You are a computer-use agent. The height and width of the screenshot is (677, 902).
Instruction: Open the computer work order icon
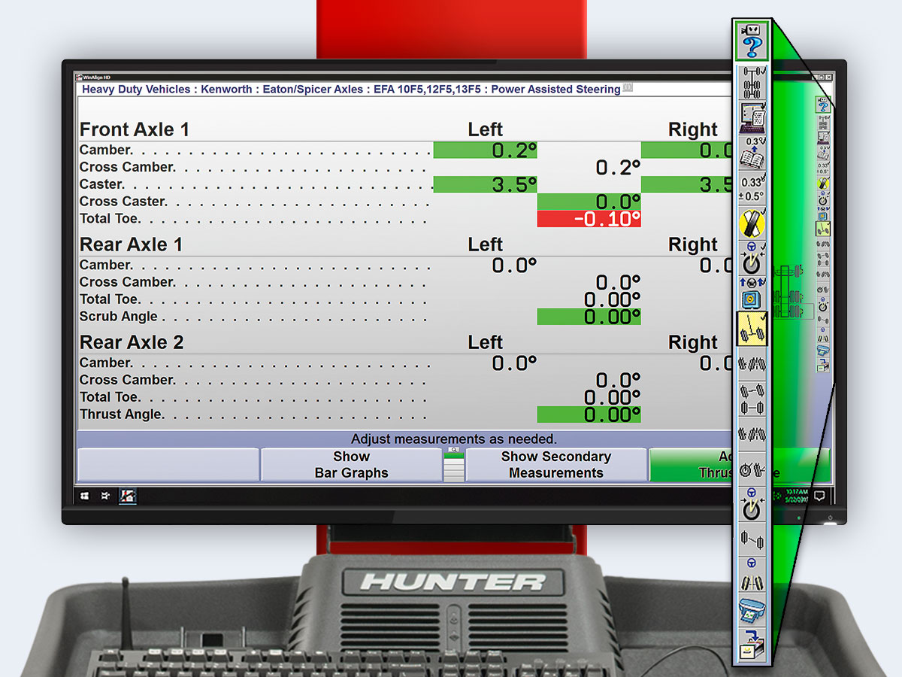pyautogui.click(x=751, y=117)
